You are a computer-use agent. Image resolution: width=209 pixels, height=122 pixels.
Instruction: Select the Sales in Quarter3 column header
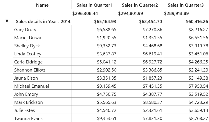tap(186, 5)
